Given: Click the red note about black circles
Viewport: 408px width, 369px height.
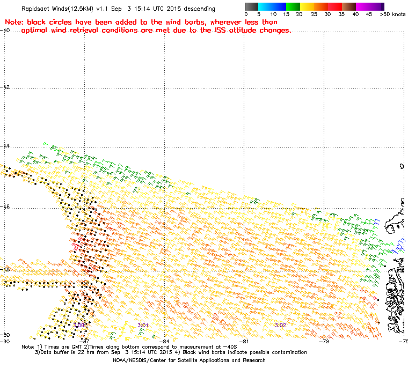Looking at the screenshot, I should 148,26.
